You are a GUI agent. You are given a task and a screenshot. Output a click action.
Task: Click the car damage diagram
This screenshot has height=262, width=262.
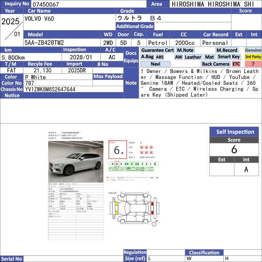pos(135,209)
